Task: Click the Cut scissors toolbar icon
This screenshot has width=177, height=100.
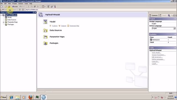Action: click(x=28, y=7)
